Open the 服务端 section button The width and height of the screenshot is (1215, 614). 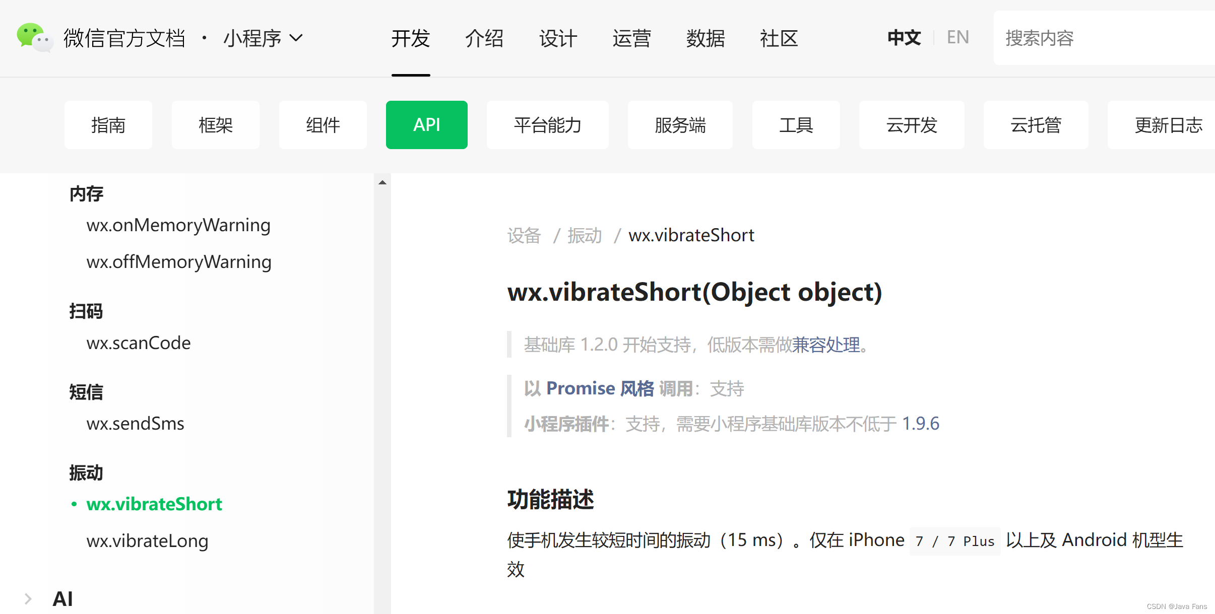(x=680, y=125)
